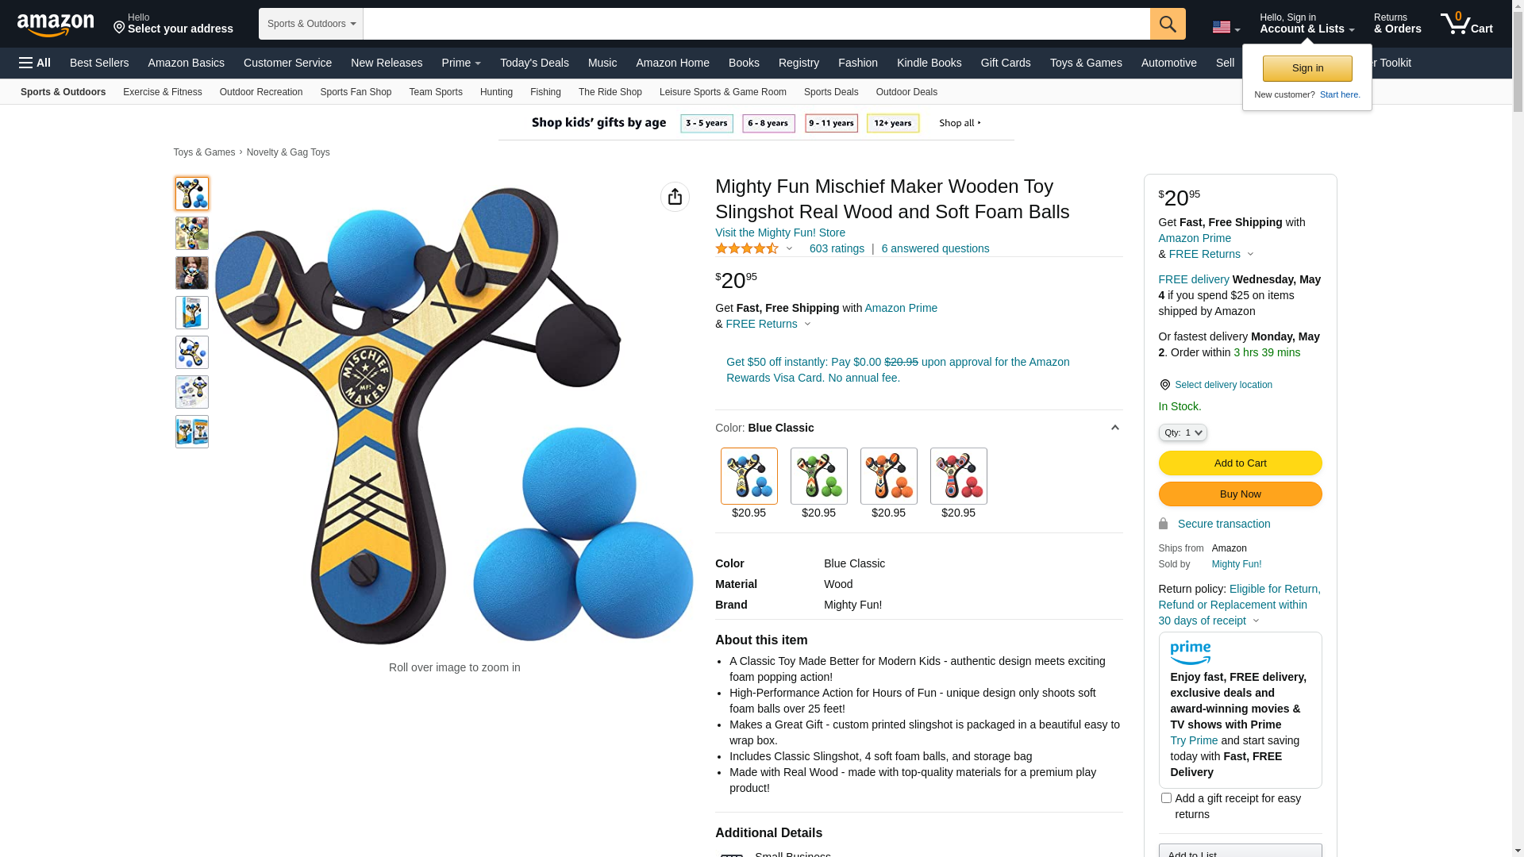The image size is (1524, 857).
Task: Select the green slingshot color swatch
Action: point(818,476)
